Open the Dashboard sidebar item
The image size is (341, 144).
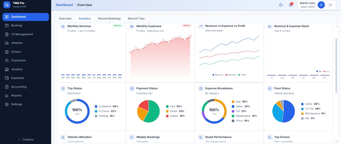click(x=26, y=17)
